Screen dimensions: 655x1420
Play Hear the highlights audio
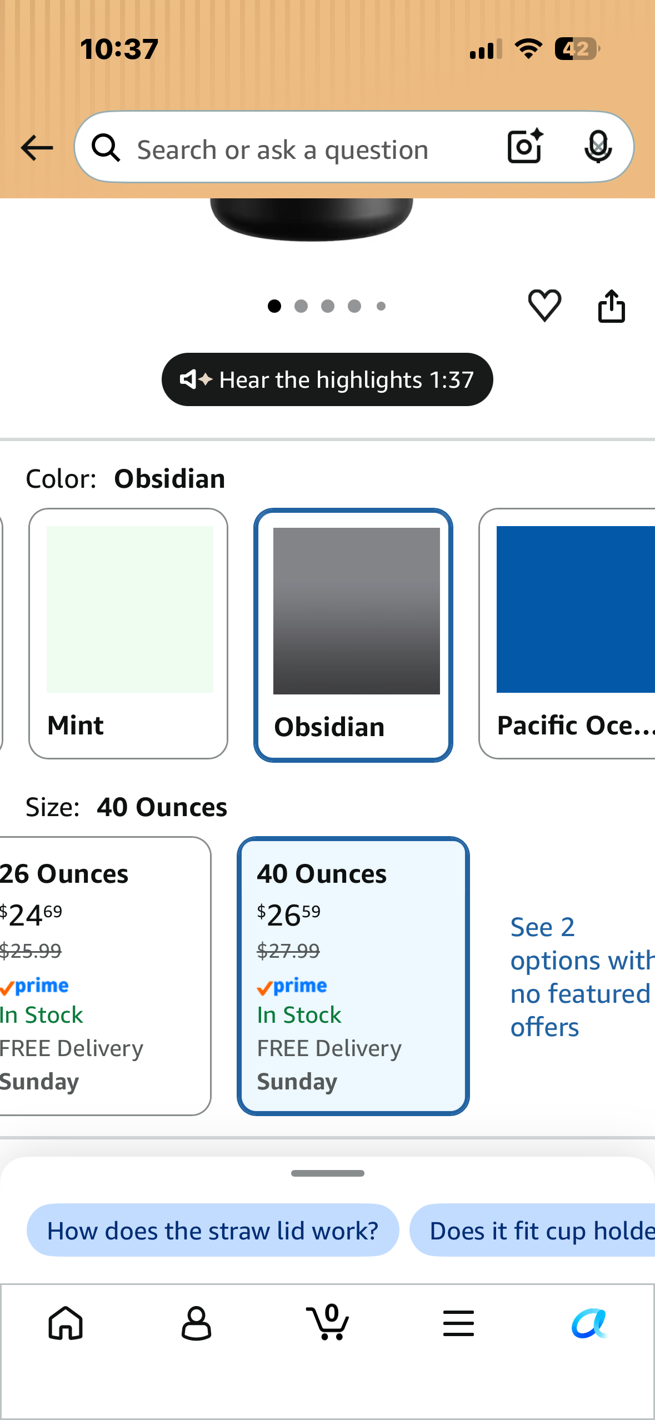(327, 379)
